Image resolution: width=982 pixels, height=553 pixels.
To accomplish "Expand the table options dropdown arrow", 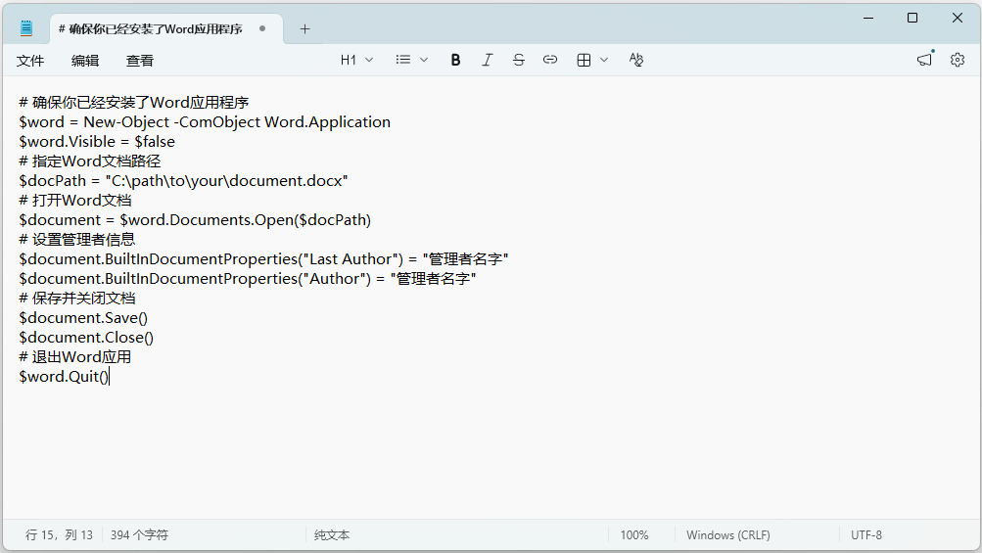I will [604, 60].
